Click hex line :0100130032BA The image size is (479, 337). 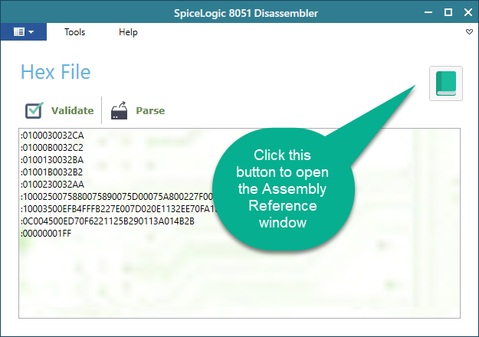52,159
